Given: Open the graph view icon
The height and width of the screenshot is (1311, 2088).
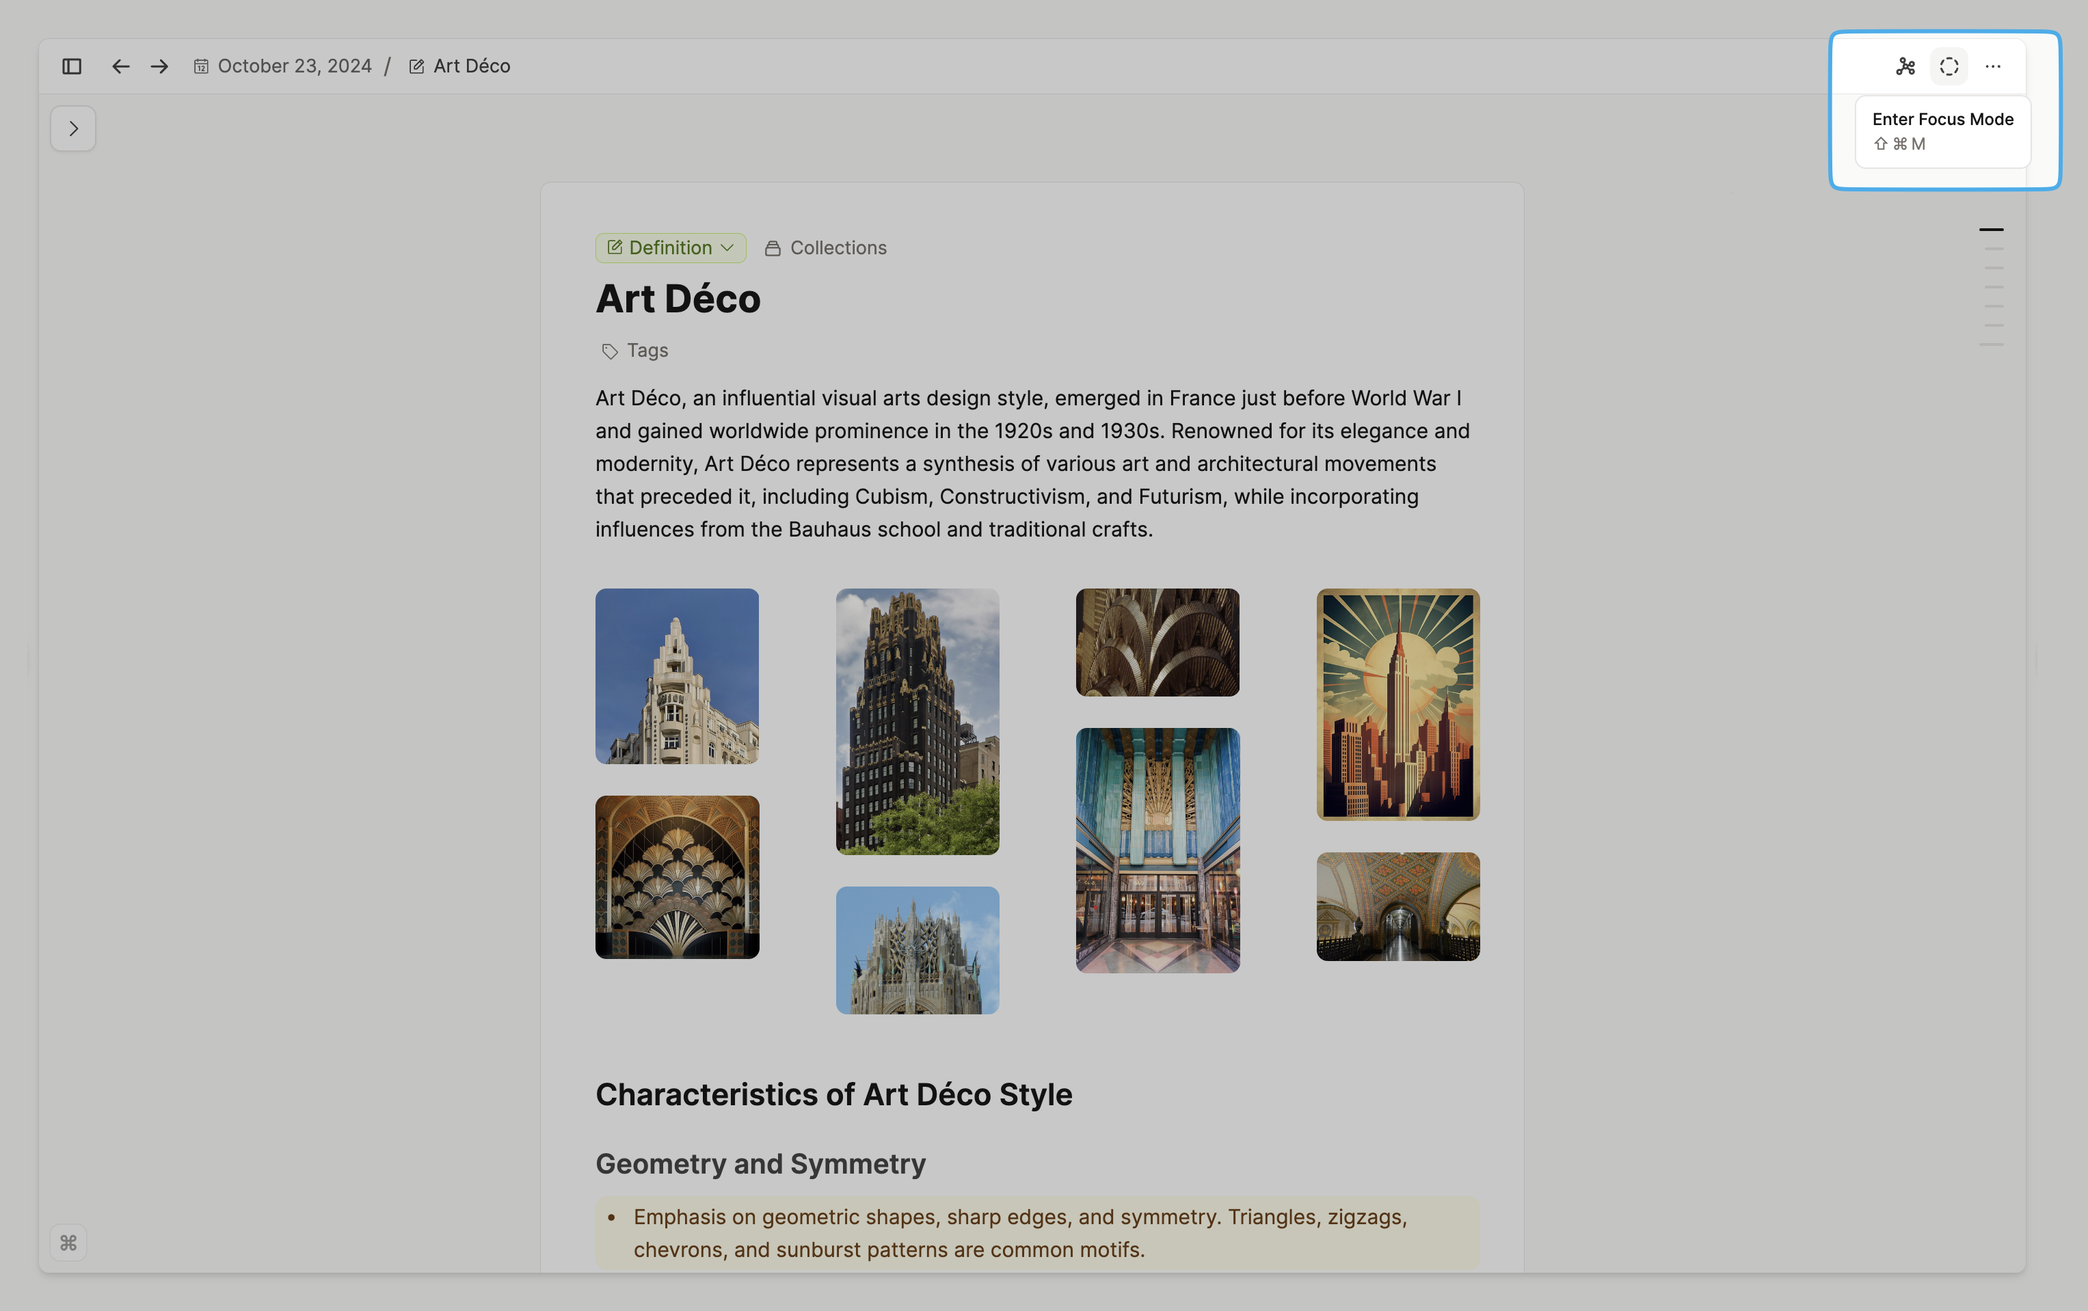Looking at the screenshot, I should tap(1905, 67).
